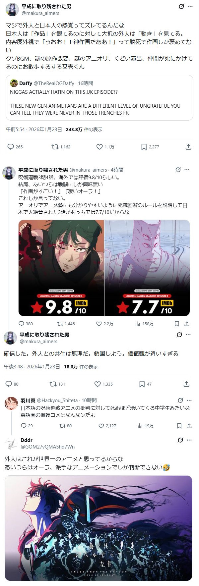Open the Solo Leveling image in Dddr's tweet
This screenshot has width=199, height=586.
point(99,528)
